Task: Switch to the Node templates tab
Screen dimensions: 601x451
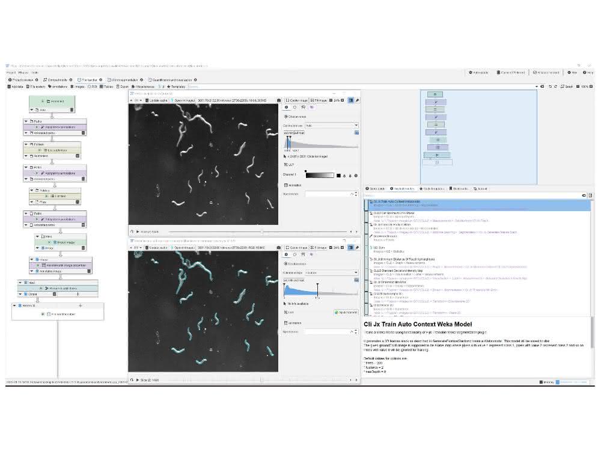Action: click(x=432, y=189)
